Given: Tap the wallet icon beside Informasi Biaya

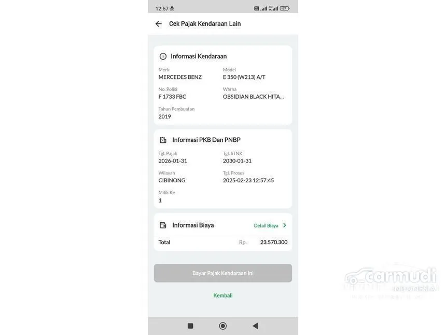Looking at the screenshot, I should point(163,225).
